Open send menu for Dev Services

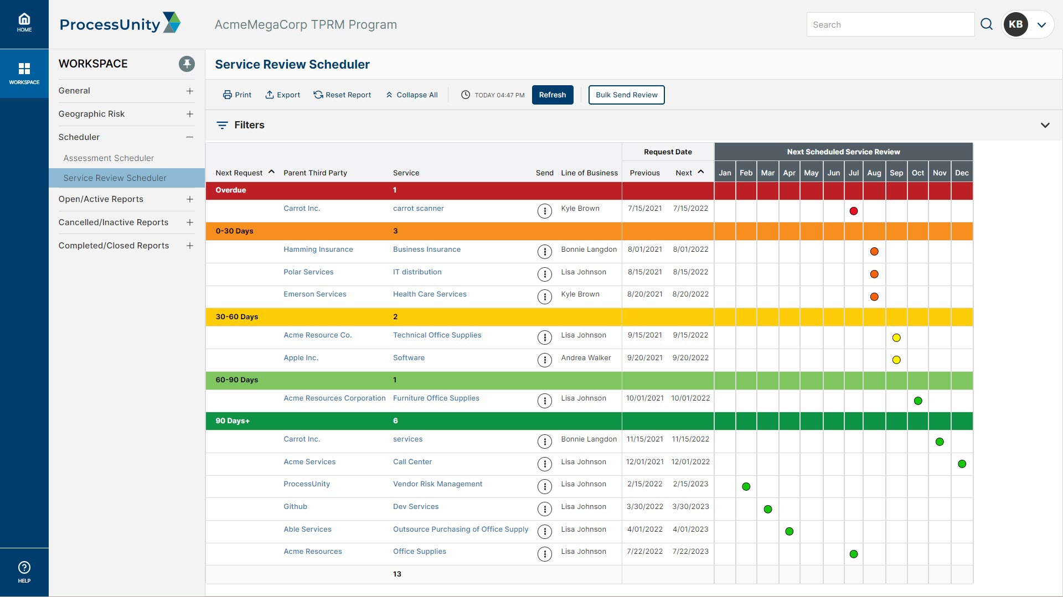(x=545, y=509)
